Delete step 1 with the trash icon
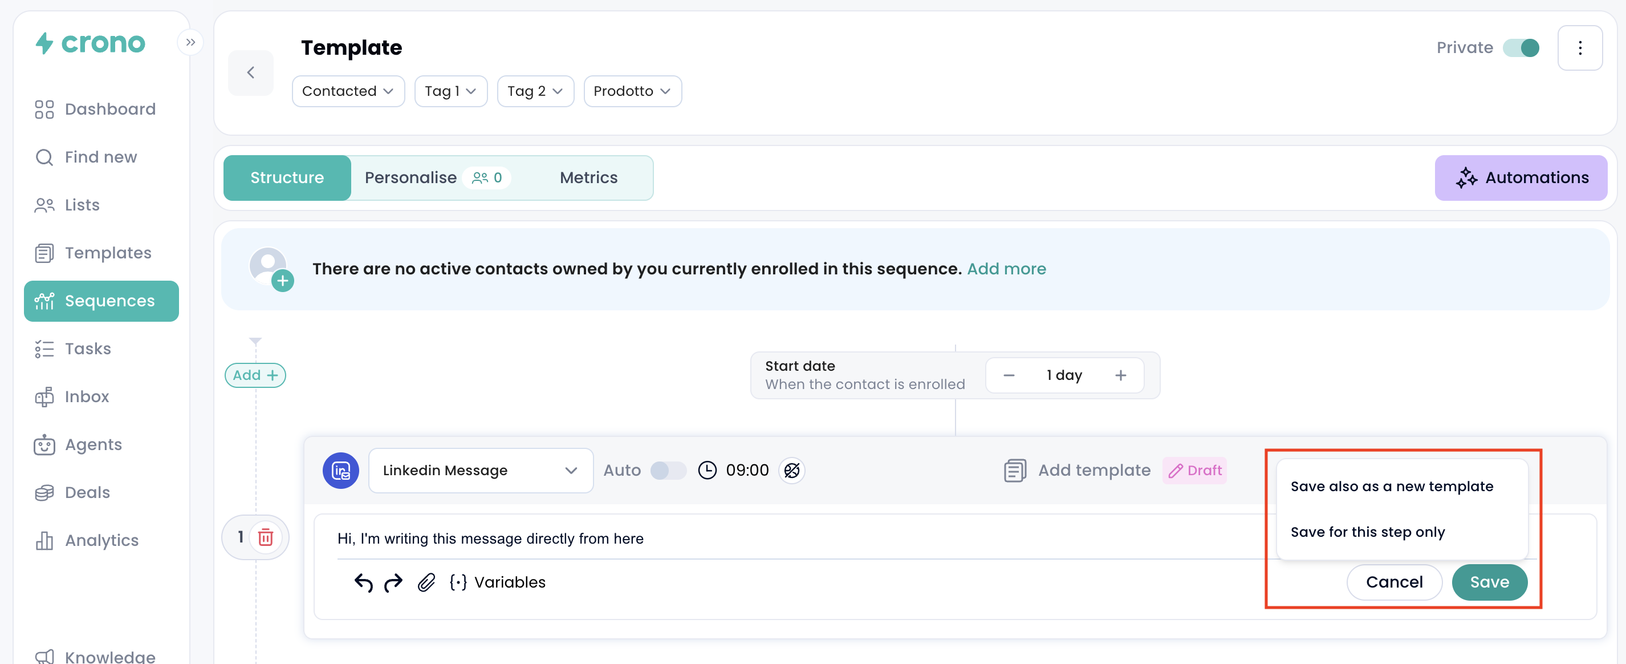The image size is (1626, 664). coord(266,537)
